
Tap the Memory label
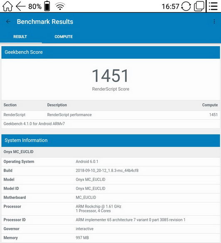click(x=10, y=238)
